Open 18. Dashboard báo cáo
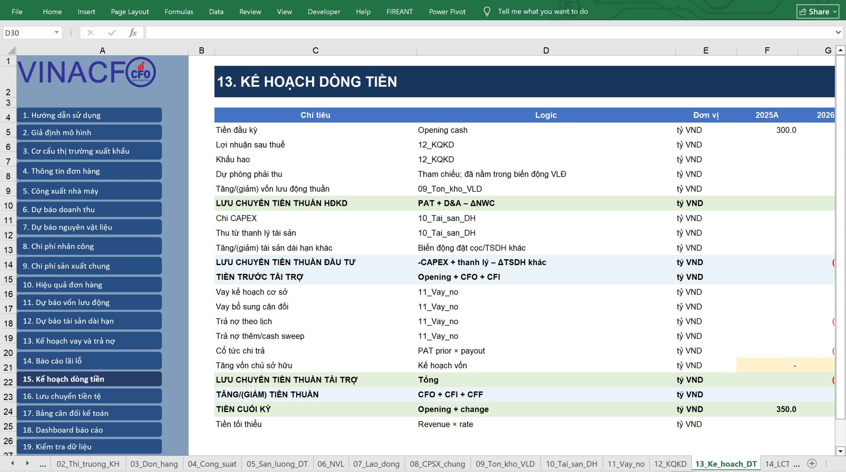846x472 pixels. point(89,430)
